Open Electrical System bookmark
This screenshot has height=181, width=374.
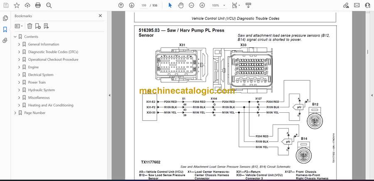41,75
